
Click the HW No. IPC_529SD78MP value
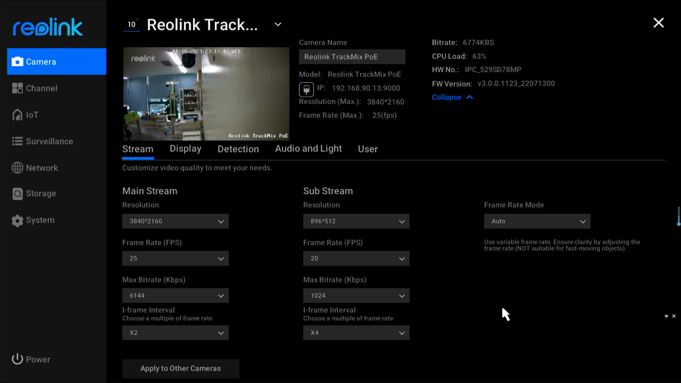click(493, 70)
